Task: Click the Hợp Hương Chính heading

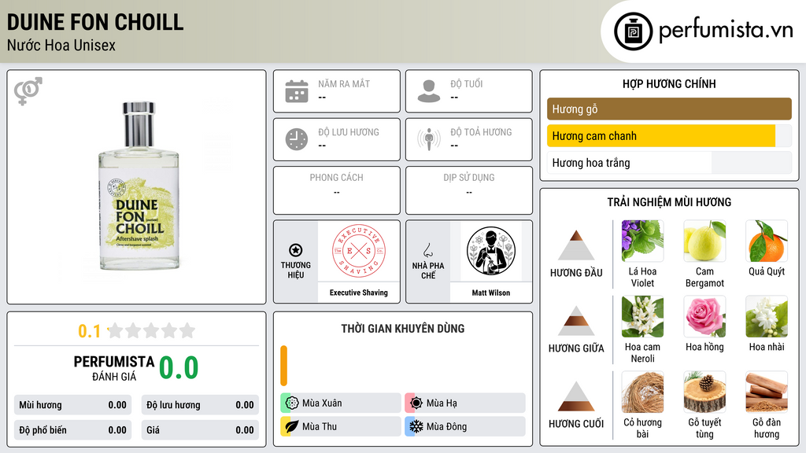Action: click(x=669, y=83)
